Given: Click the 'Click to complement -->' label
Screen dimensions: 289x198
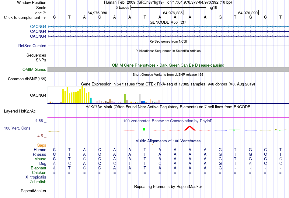Looking at the screenshot, I should [25, 18].
